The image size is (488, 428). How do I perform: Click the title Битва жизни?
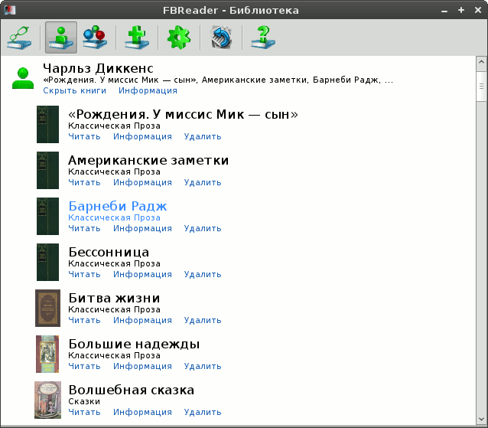[114, 298]
